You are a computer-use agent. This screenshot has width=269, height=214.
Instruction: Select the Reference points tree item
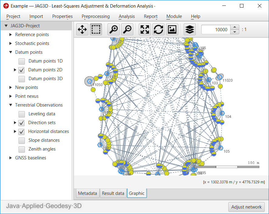(x=32, y=35)
